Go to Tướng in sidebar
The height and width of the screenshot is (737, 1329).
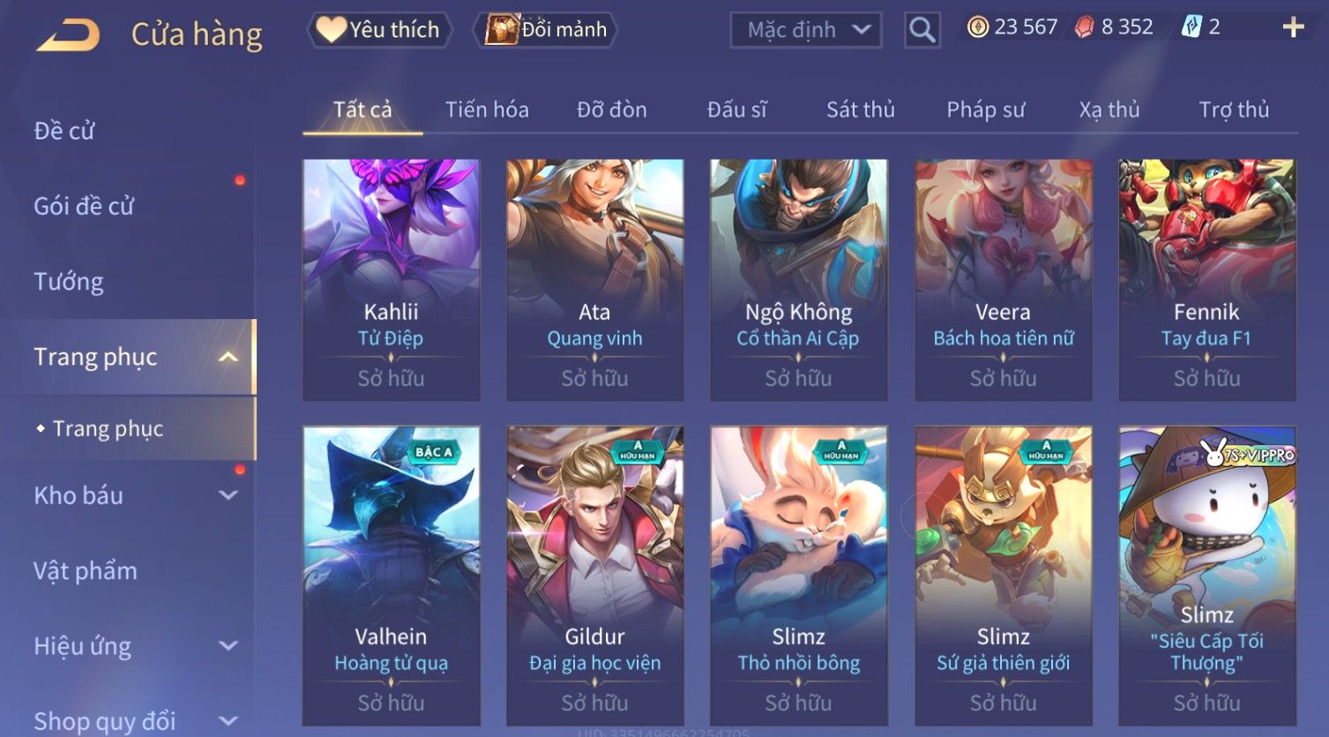tap(69, 282)
